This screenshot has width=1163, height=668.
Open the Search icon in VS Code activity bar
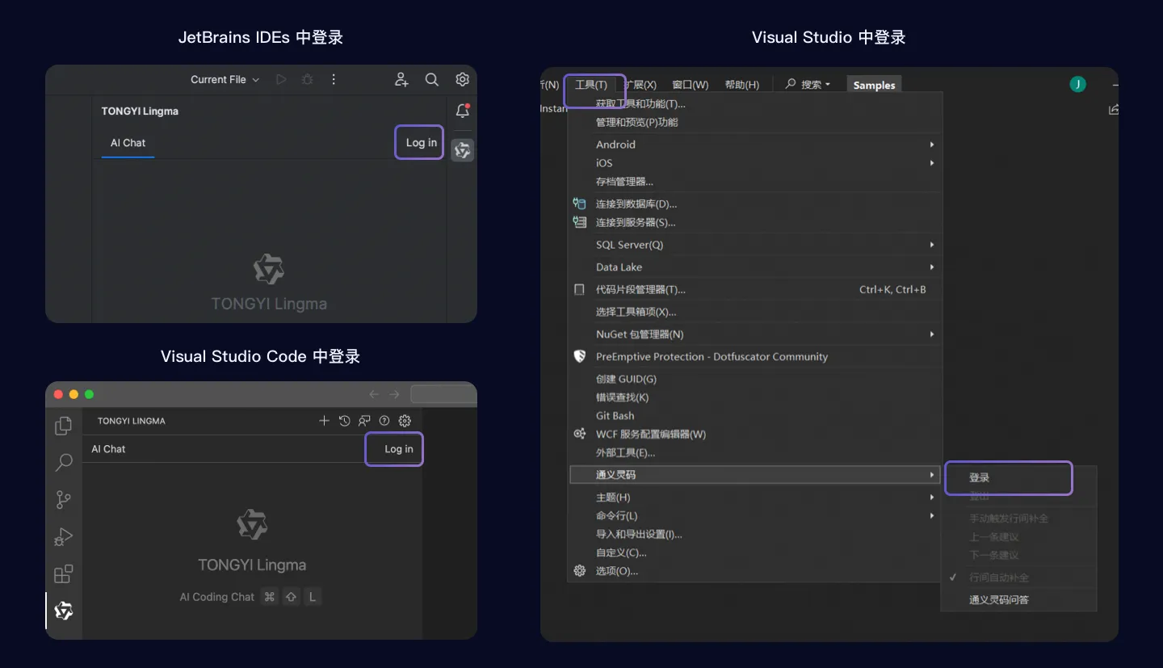[x=63, y=463]
